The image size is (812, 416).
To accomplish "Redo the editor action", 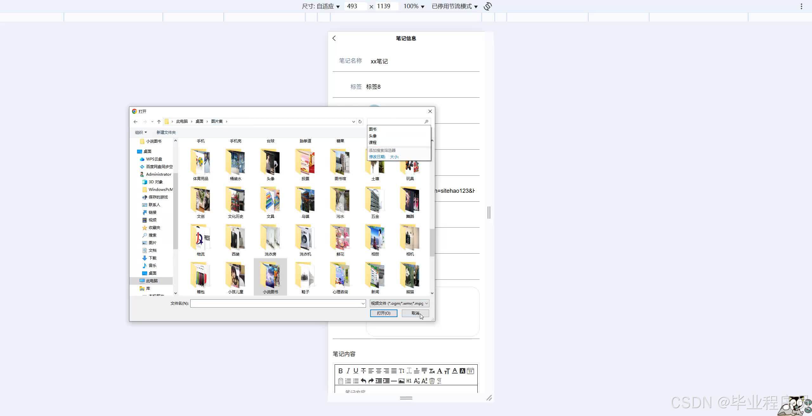I will pyautogui.click(x=371, y=381).
